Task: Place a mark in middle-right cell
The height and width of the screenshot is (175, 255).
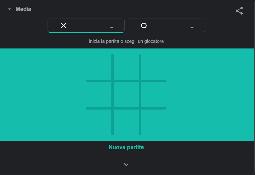Action: point(154,95)
